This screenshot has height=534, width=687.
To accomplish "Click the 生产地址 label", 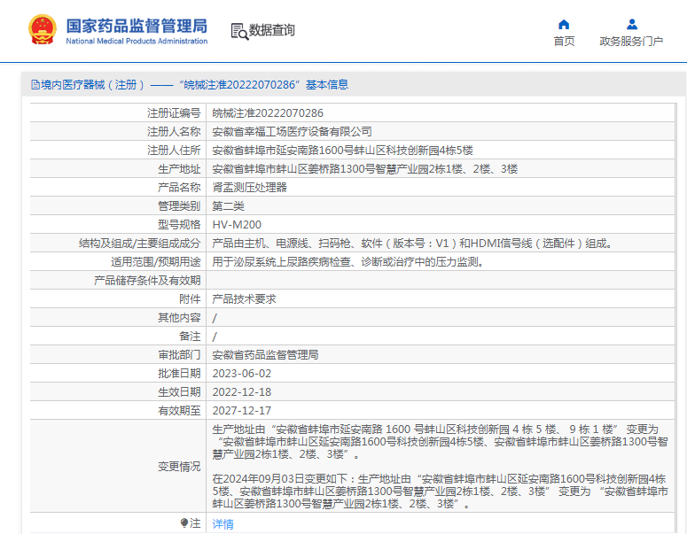I will coord(179,168).
